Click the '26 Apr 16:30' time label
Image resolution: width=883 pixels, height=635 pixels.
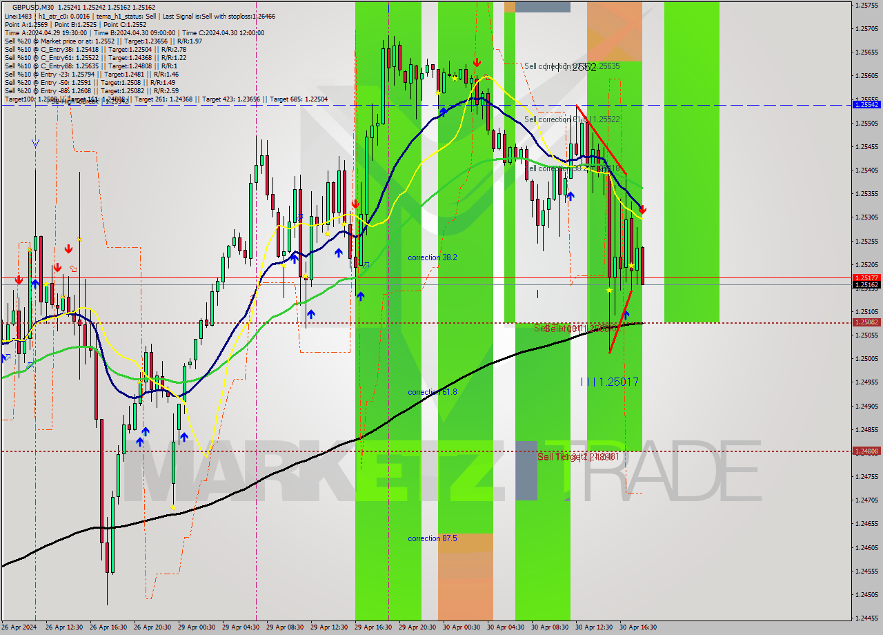click(x=108, y=627)
